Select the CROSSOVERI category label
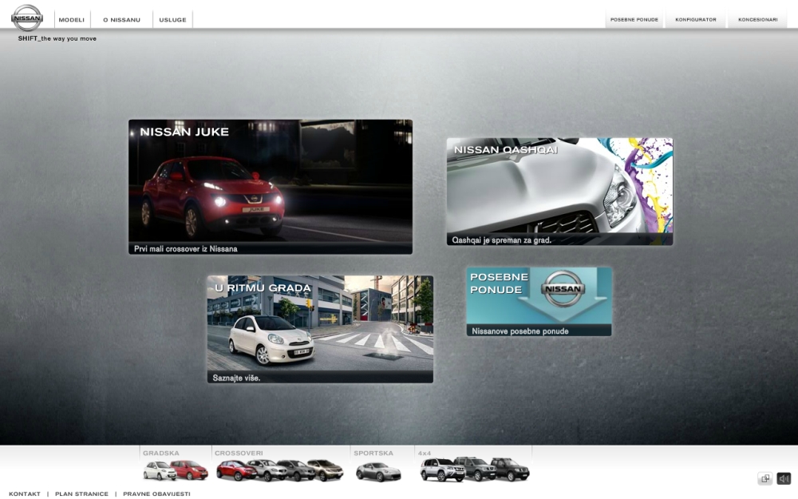The image size is (798, 499). (x=239, y=453)
